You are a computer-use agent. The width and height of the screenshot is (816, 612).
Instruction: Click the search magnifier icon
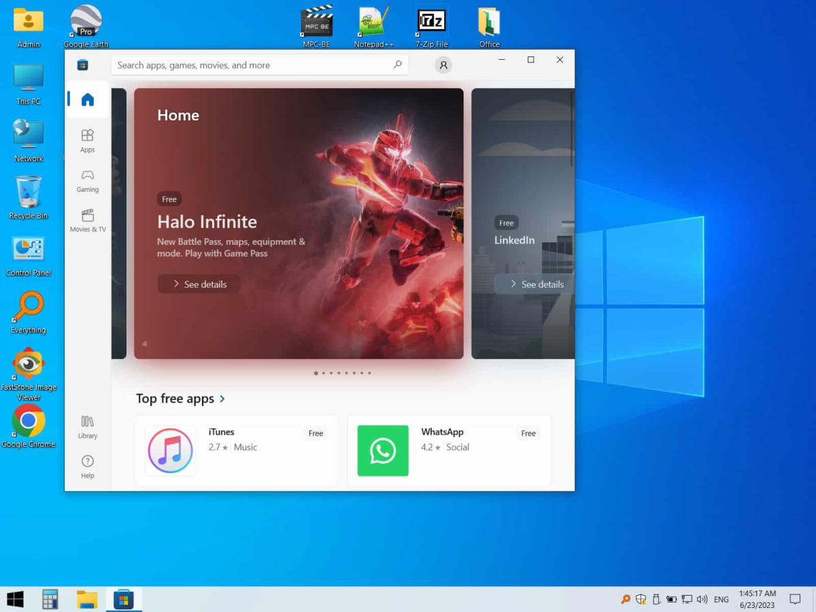point(397,65)
